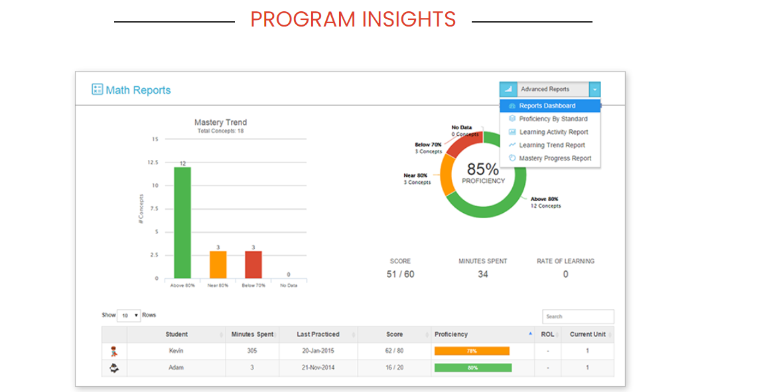Click the green Above 80% bar
Screen dimensions: 765x392
tap(182, 223)
